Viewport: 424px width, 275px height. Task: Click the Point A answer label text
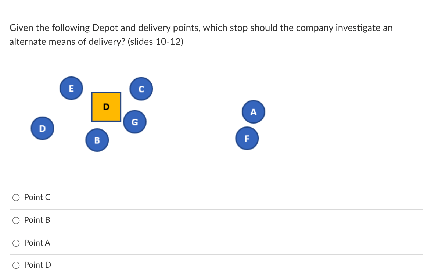click(37, 243)
